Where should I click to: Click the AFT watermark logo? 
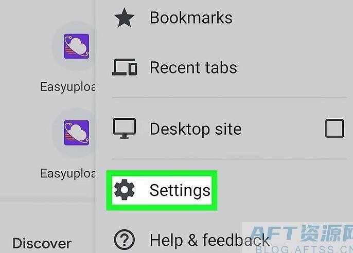pos(302,233)
